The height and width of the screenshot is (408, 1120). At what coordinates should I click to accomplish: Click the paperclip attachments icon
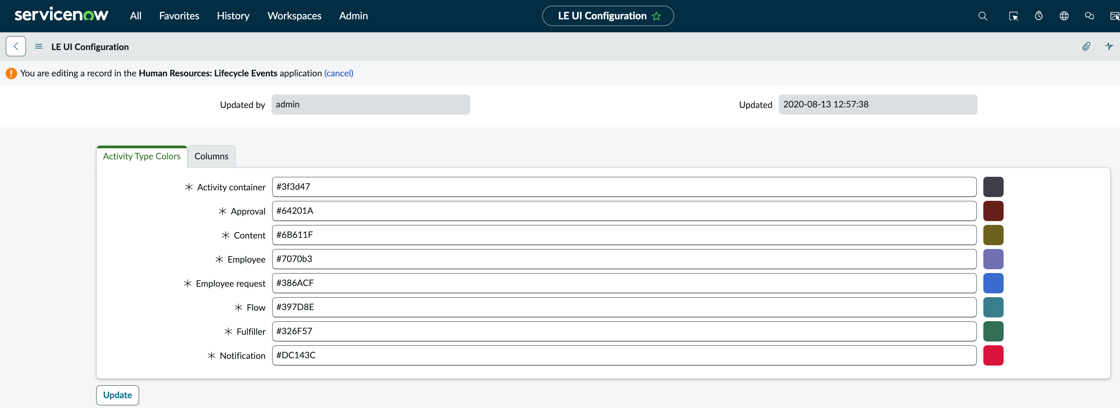pos(1086,46)
